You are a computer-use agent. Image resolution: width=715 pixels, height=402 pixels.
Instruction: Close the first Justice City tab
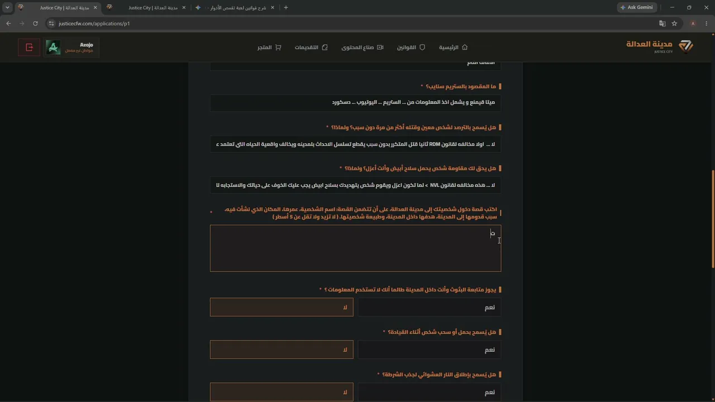tap(95, 7)
